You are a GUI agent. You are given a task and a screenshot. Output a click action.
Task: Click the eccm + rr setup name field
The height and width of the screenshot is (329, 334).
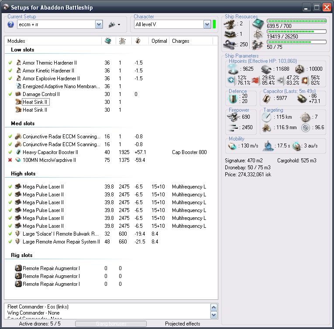click(x=56, y=24)
